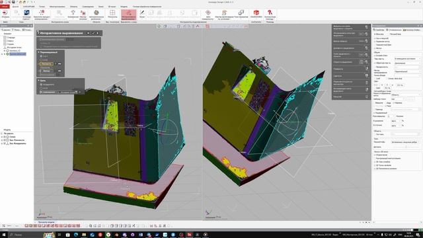Screen dimensions: 423x238
Task: Select the Right plane in the tree
Action: point(11,44)
